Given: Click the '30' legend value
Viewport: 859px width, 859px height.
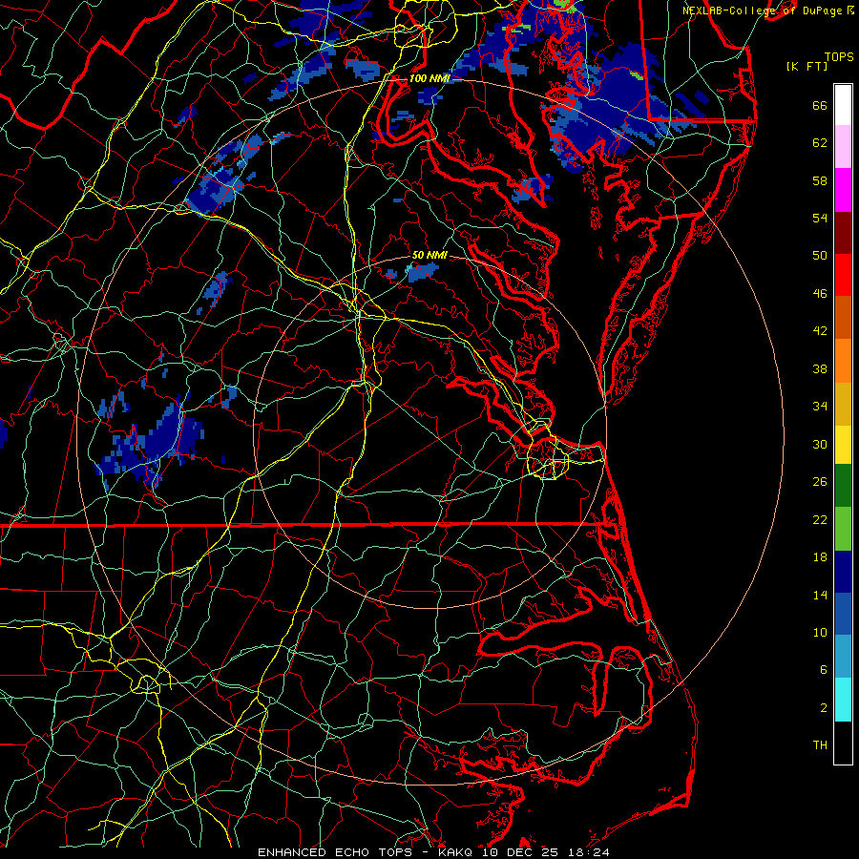Looking at the screenshot, I should [x=820, y=444].
